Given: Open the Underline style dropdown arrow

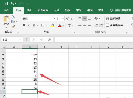Looking at the screenshot, I should click(x=37, y=25).
